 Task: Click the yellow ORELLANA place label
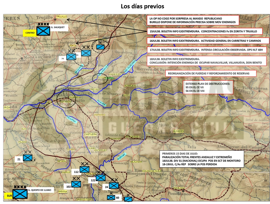point(95,89)
